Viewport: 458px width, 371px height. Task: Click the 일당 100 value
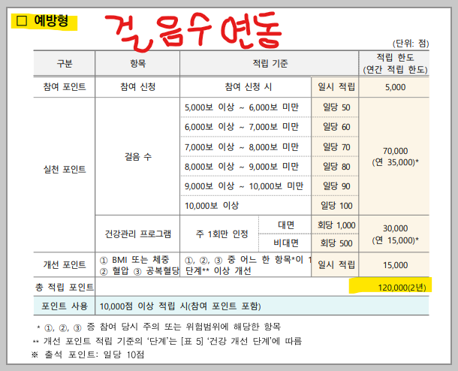pos(336,206)
